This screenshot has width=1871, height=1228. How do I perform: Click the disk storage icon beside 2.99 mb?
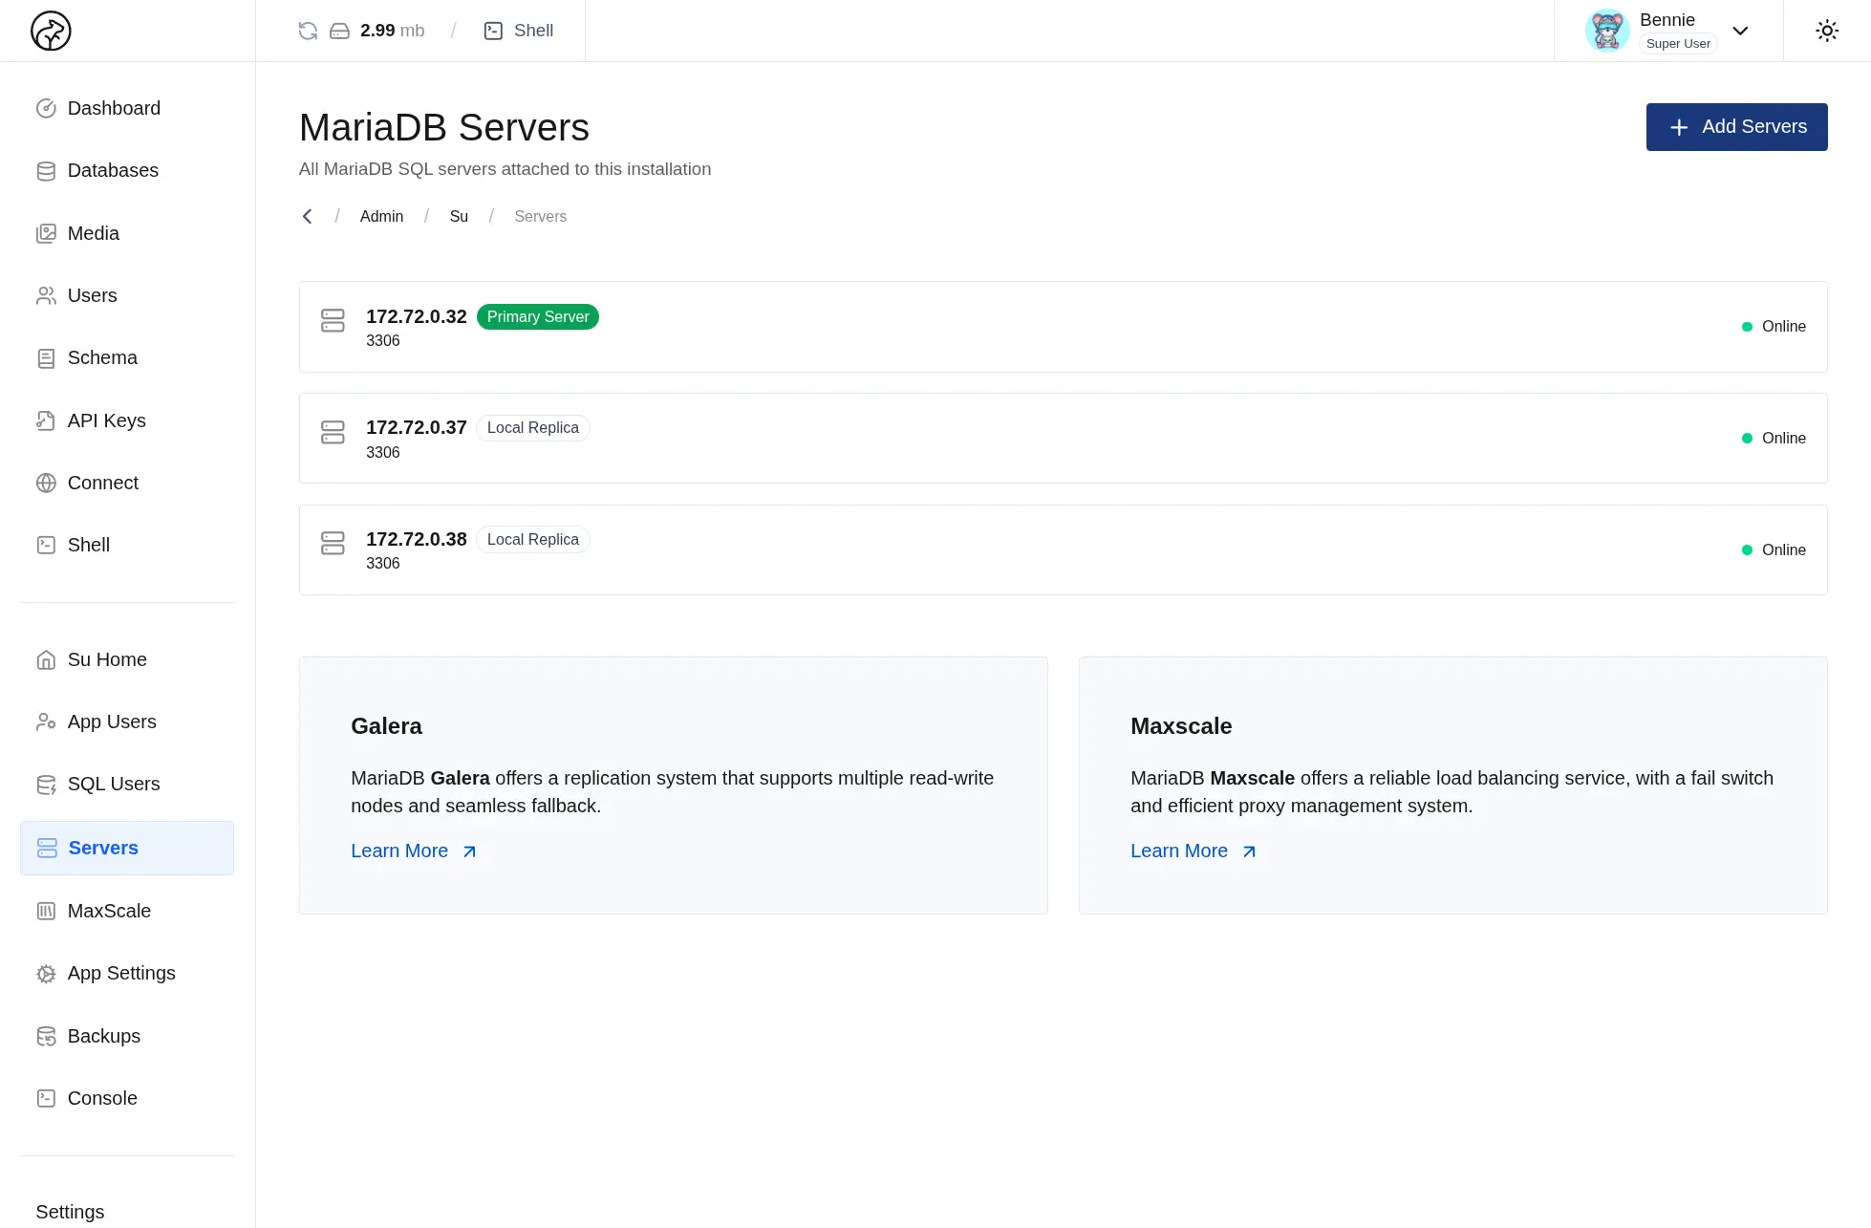click(x=339, y=31)
